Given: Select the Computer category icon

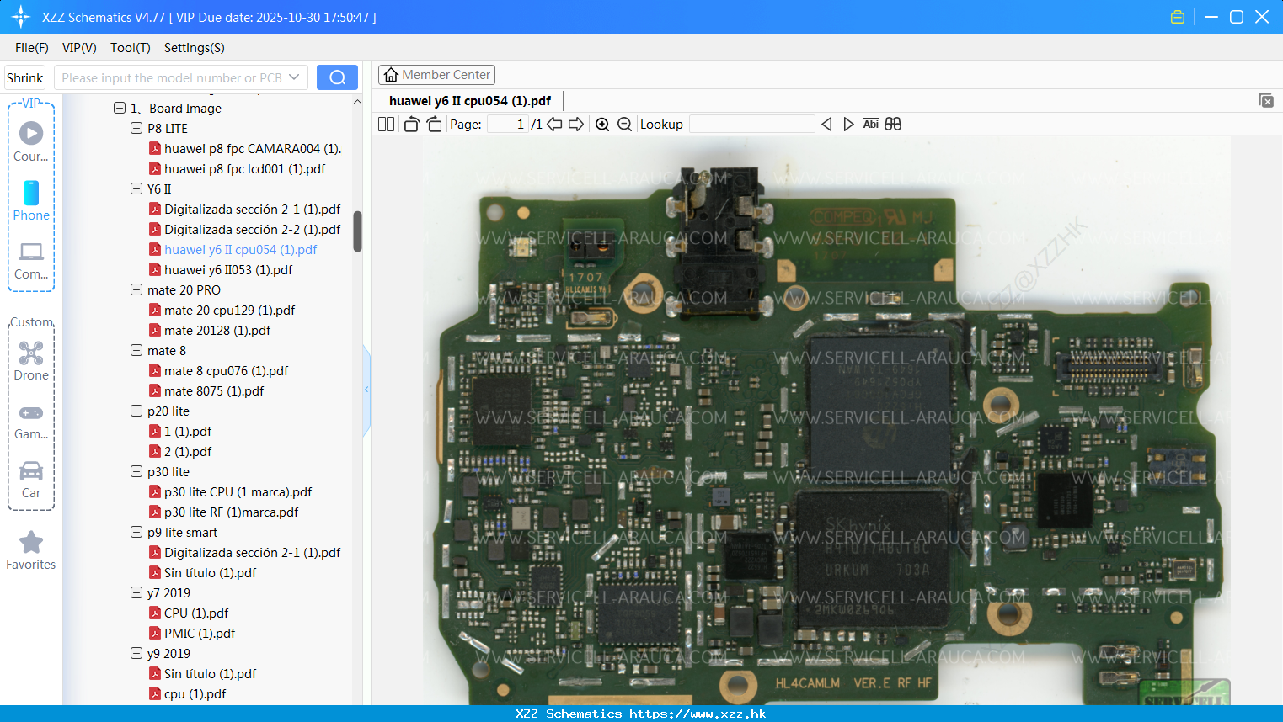Looking at the screenshot, I should pos(31,261).
